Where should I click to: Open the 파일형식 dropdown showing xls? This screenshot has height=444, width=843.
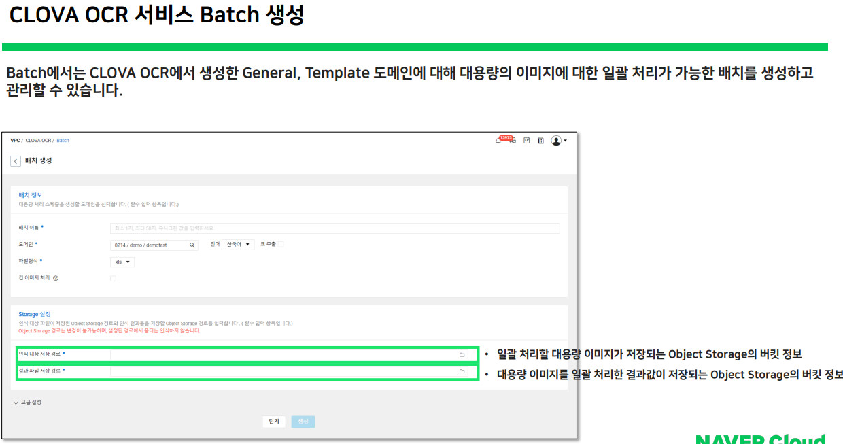(122, 262)
